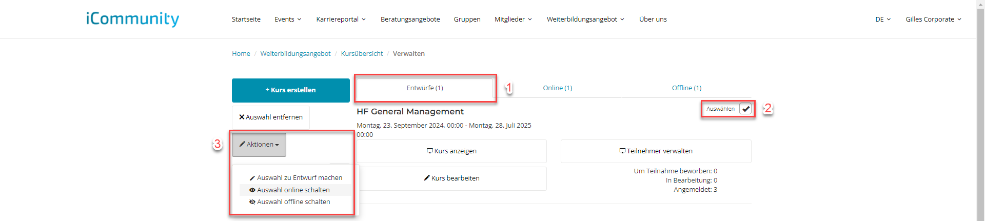Expand the Karriereportal dropdown
The width and height of the screenshot is (985, 221).
tap(341, 19)
